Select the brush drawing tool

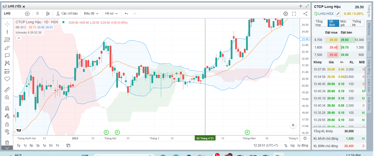click(x=7, y=47)
